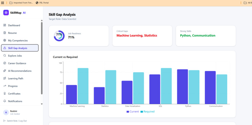The width and height of the screenshot is (252, 125).
Task: Click the Statistics Current bar
Action: [99, 96]
